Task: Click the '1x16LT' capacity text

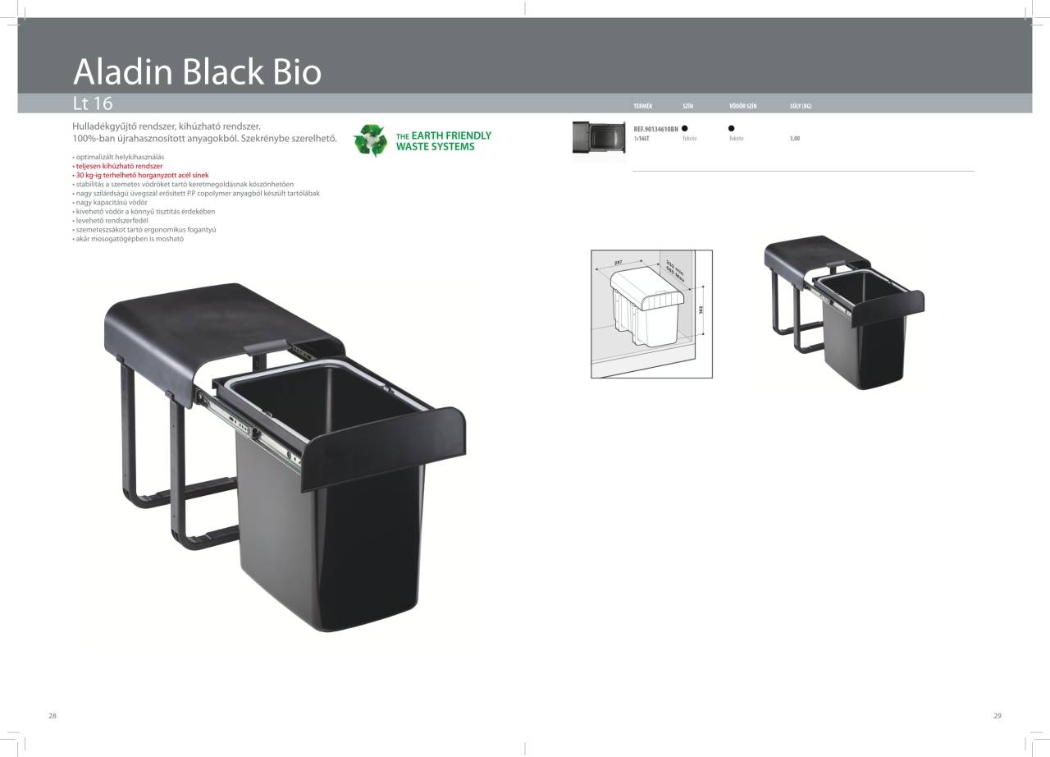Action: tap(641, 139)
